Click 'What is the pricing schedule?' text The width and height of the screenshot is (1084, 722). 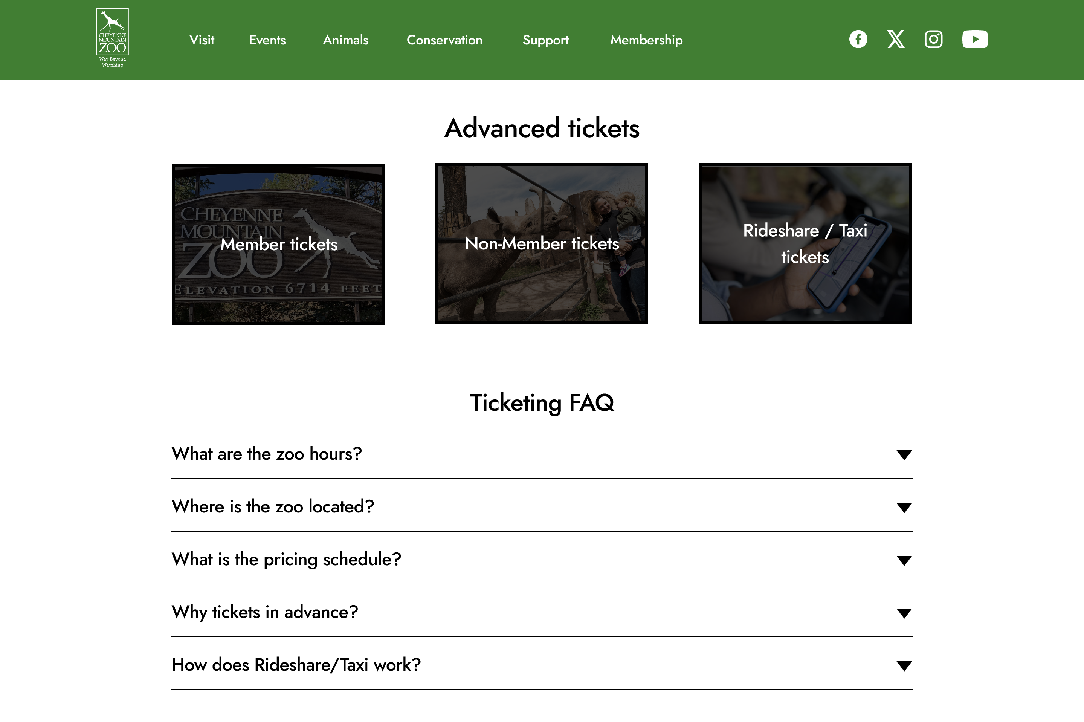tap(286, 560)
